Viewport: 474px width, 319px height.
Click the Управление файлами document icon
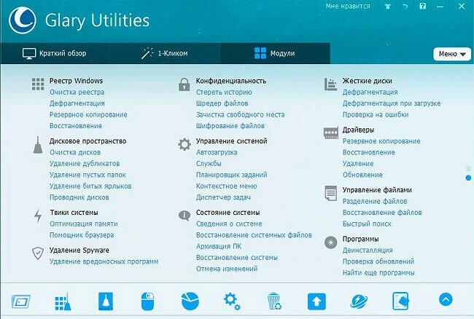click(331, 193)
